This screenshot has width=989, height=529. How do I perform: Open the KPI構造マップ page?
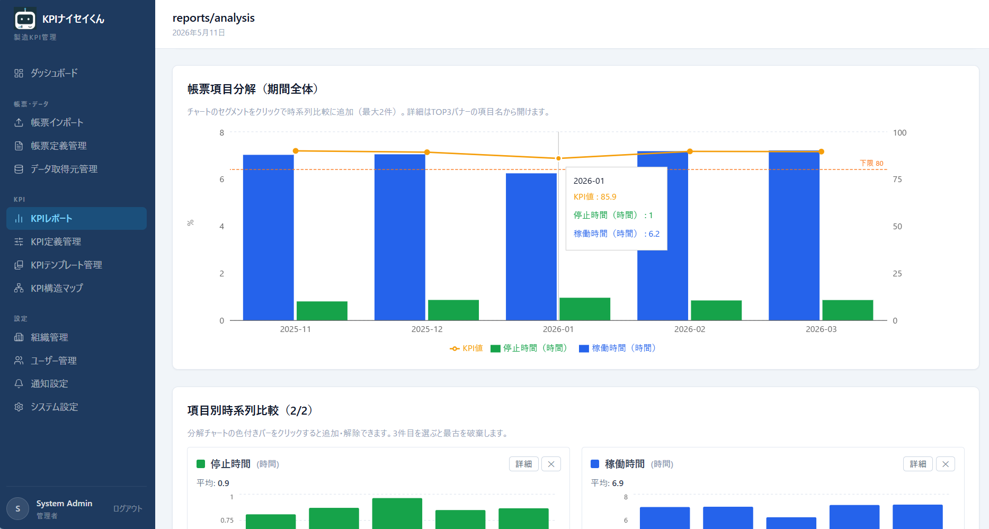point(76,288)
